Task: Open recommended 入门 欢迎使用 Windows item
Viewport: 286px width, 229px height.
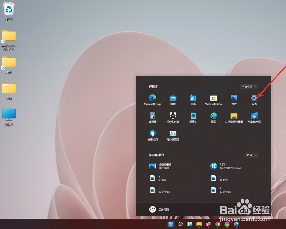Action: [225, 166]
